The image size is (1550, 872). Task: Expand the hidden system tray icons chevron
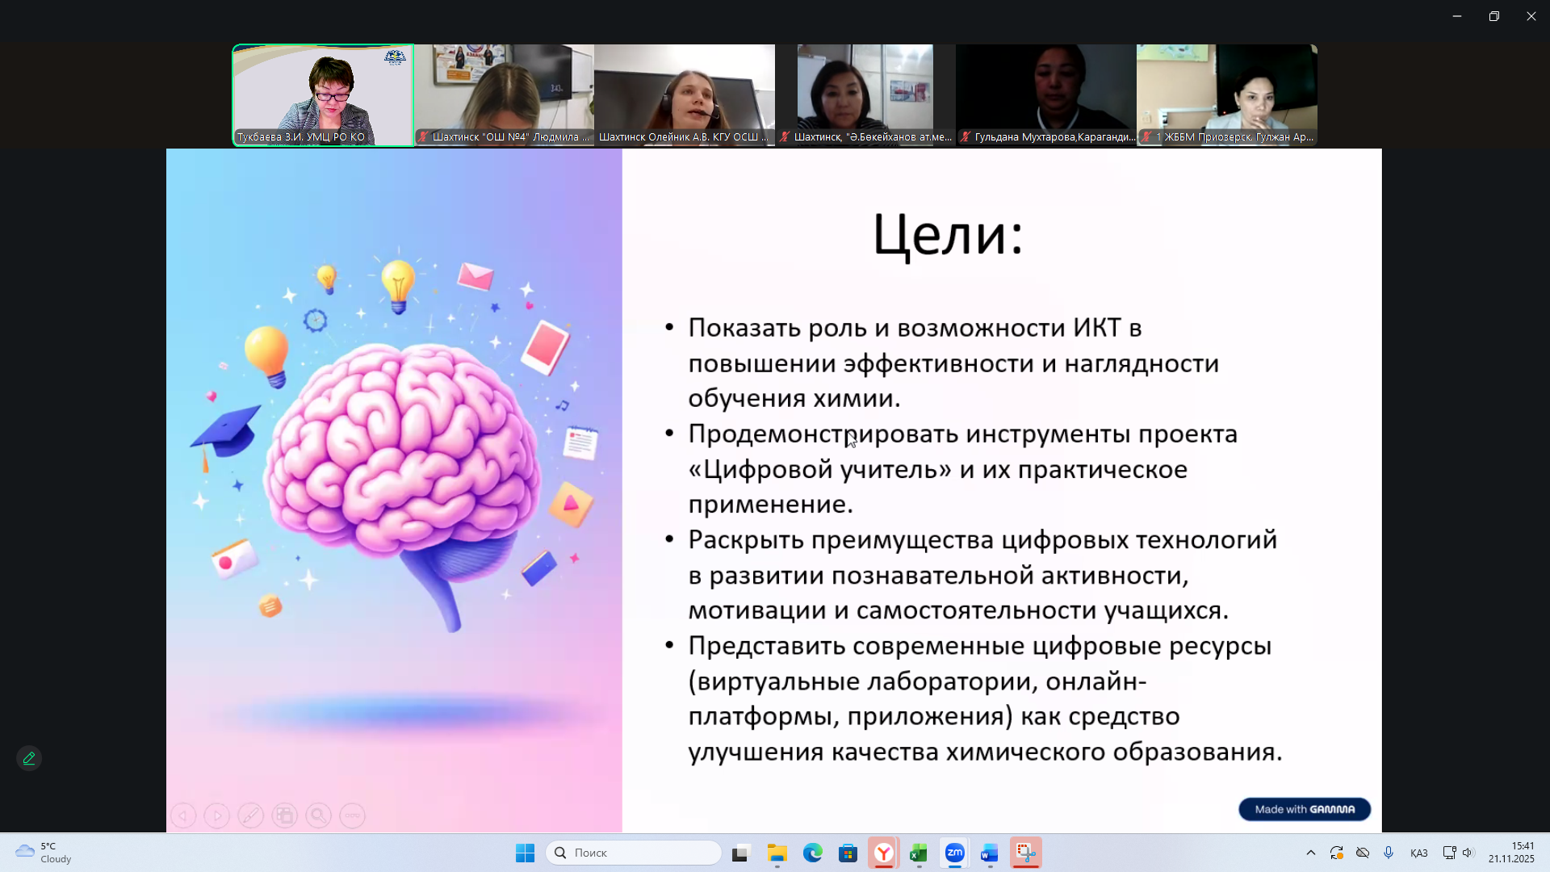coord(1310,853)
